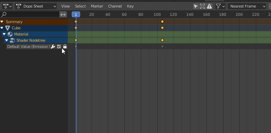Select Summary keyframe at frame 1
This screenshot has height=133, width=271.
(76, 22)
